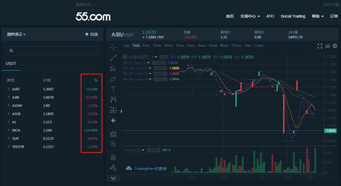Open the 潮牌通证 dropdown
This screenshot has height=186, width=341.
click(16, 34)
